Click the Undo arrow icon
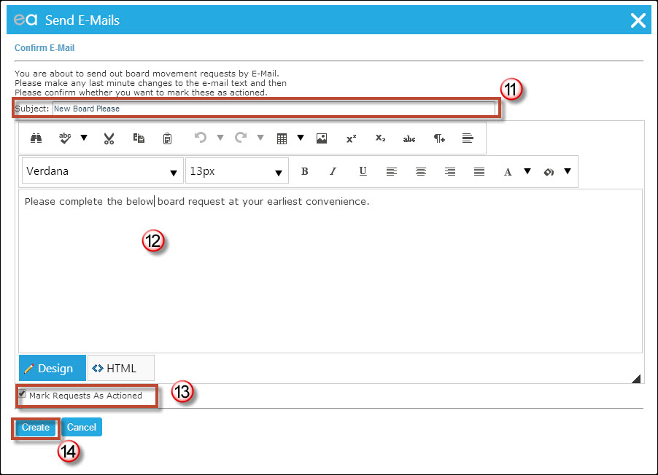 [x=201, y=138]
